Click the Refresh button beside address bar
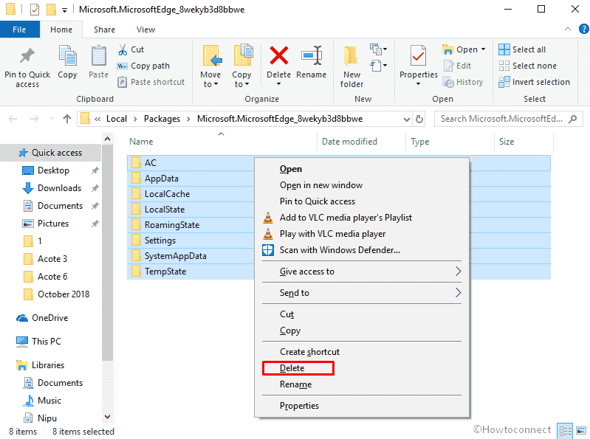Screen dimensions: 590x439 [x=419, y=119]
